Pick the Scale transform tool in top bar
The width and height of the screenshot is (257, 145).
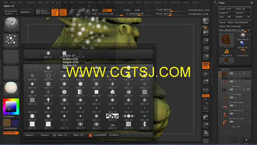[x=79, y=12]
